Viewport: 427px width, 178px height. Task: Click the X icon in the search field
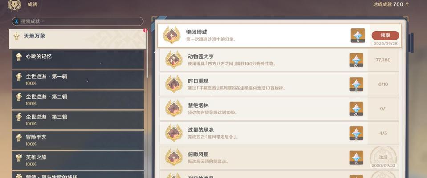tap(16, 21)
